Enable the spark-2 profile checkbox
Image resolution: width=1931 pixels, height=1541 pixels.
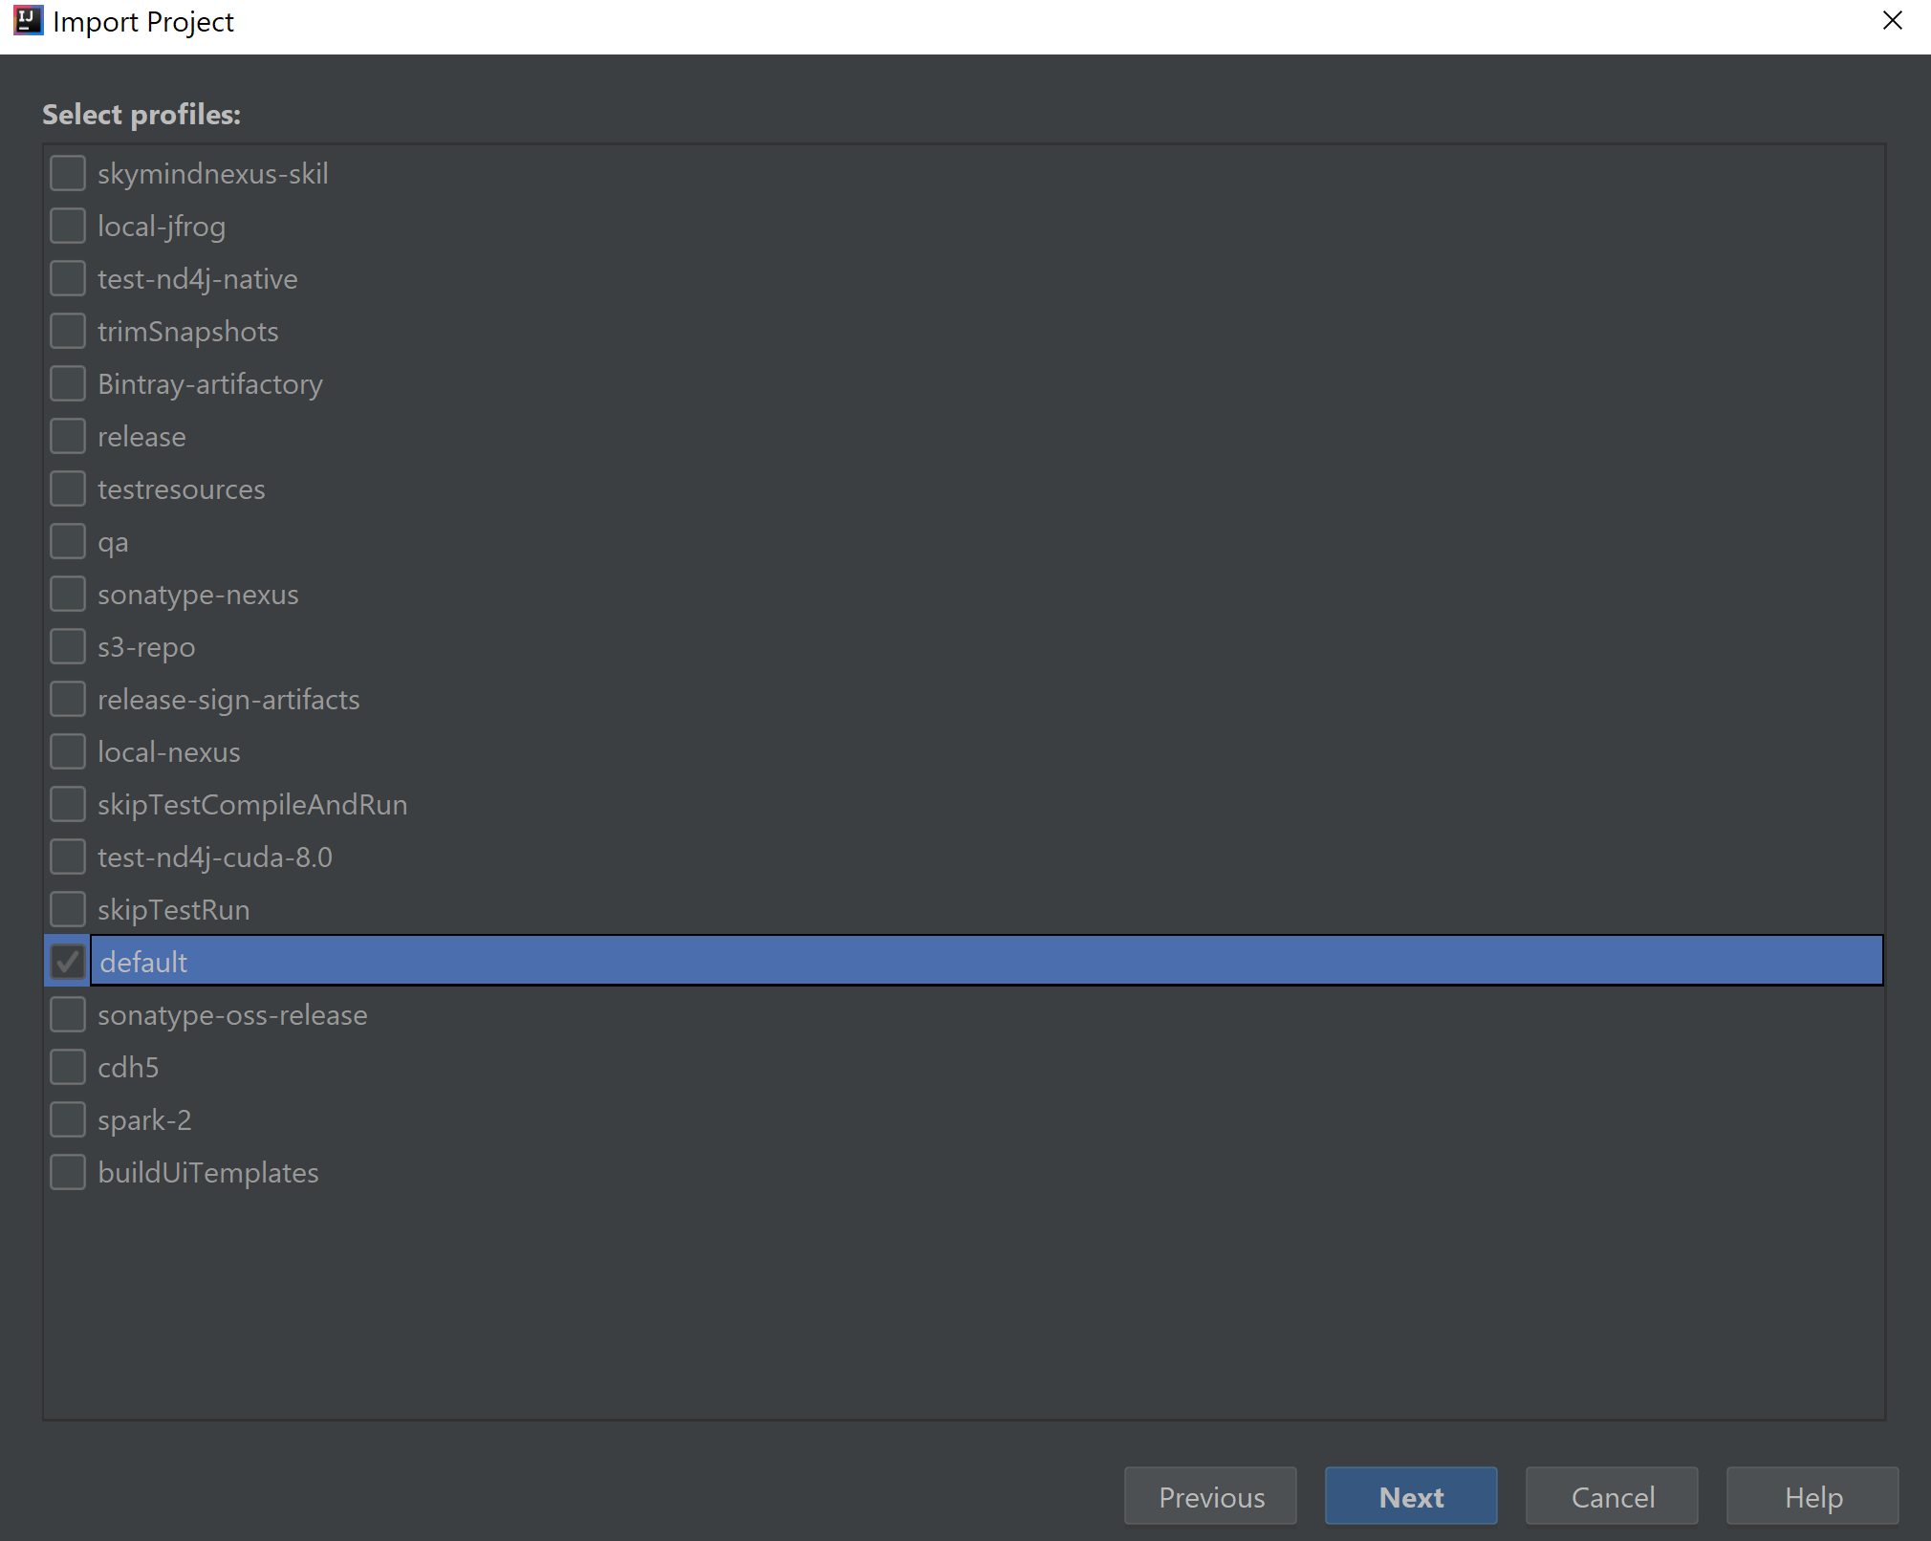point(68,1119)
